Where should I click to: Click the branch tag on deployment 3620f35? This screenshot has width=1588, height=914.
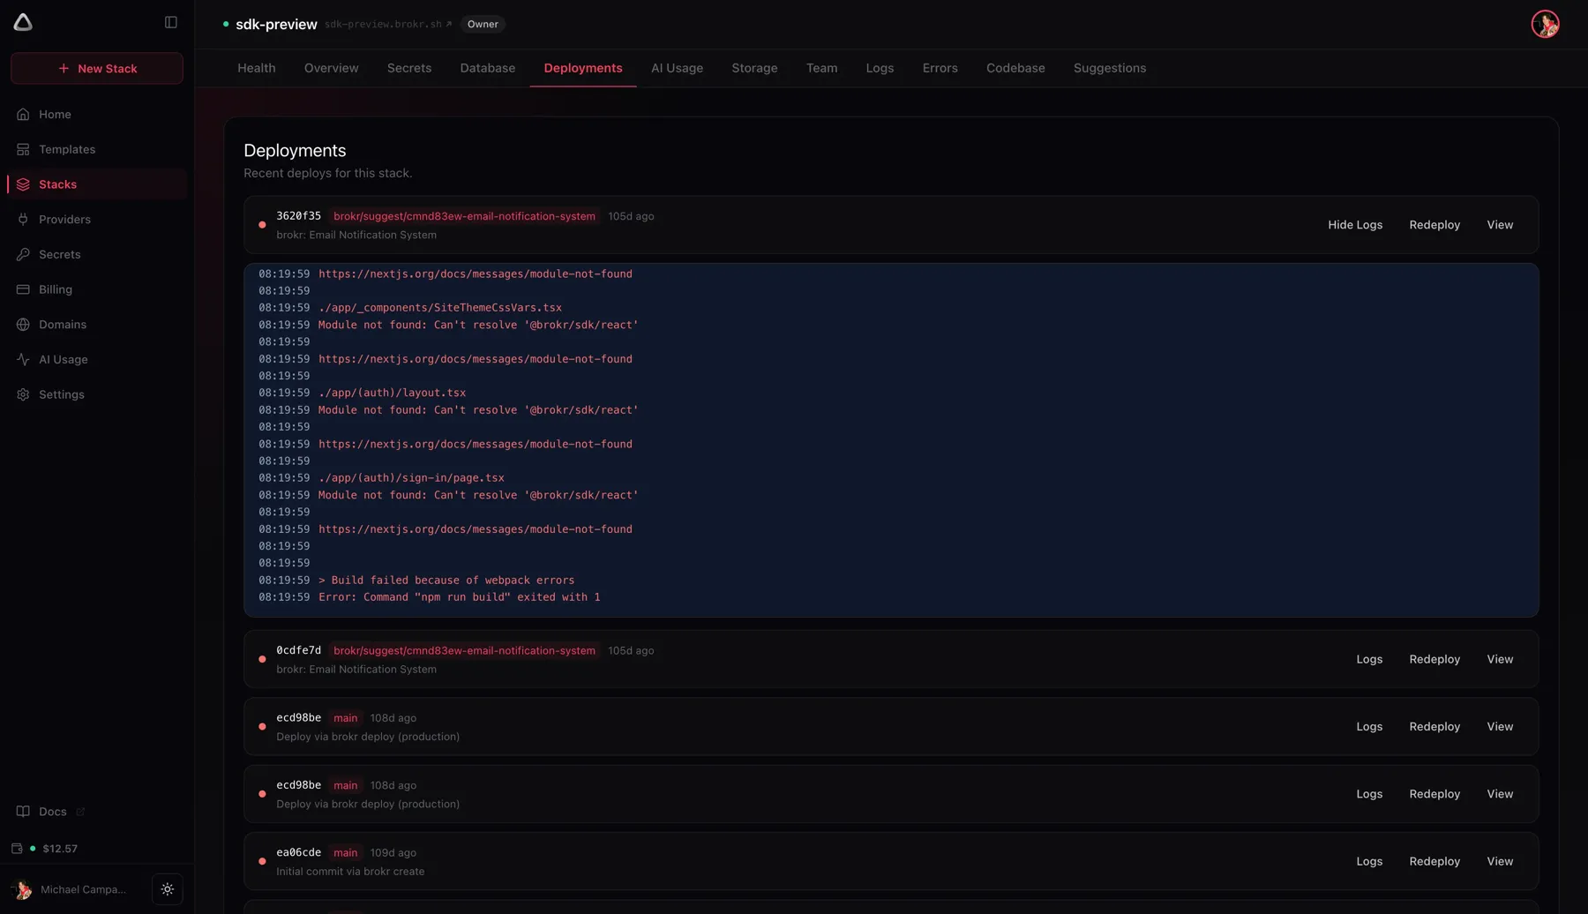pyautogui.click(x=464, y=216)
